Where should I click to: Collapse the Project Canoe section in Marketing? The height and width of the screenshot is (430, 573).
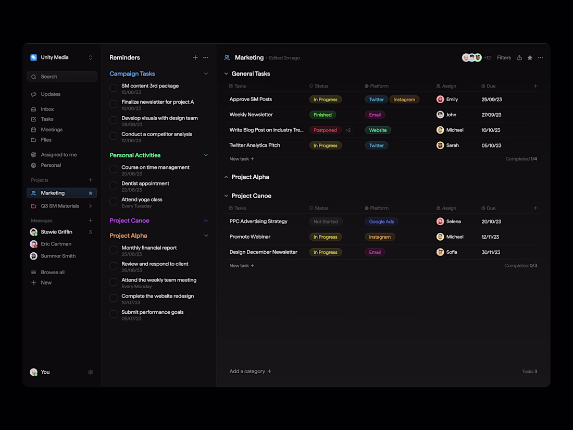point(226,196)
